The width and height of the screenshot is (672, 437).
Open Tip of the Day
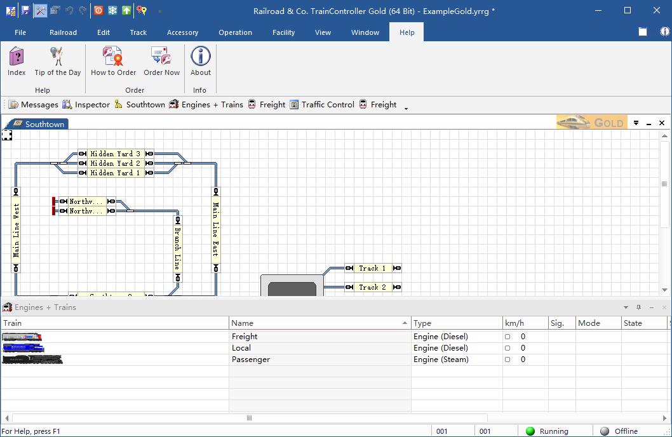pyautogui.click(x=57, y=61)
